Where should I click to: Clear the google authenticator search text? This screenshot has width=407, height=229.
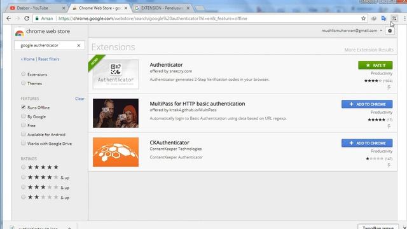pyautogui.click(x=79, y=45)
